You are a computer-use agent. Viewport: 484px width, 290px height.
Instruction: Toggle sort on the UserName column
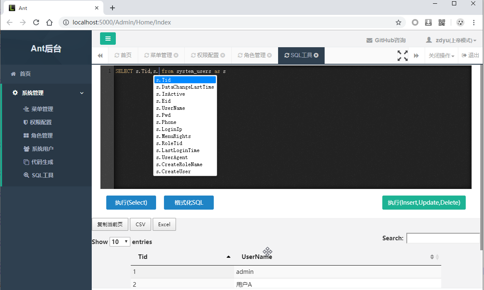pyautogui.click(x=337, y=257)
